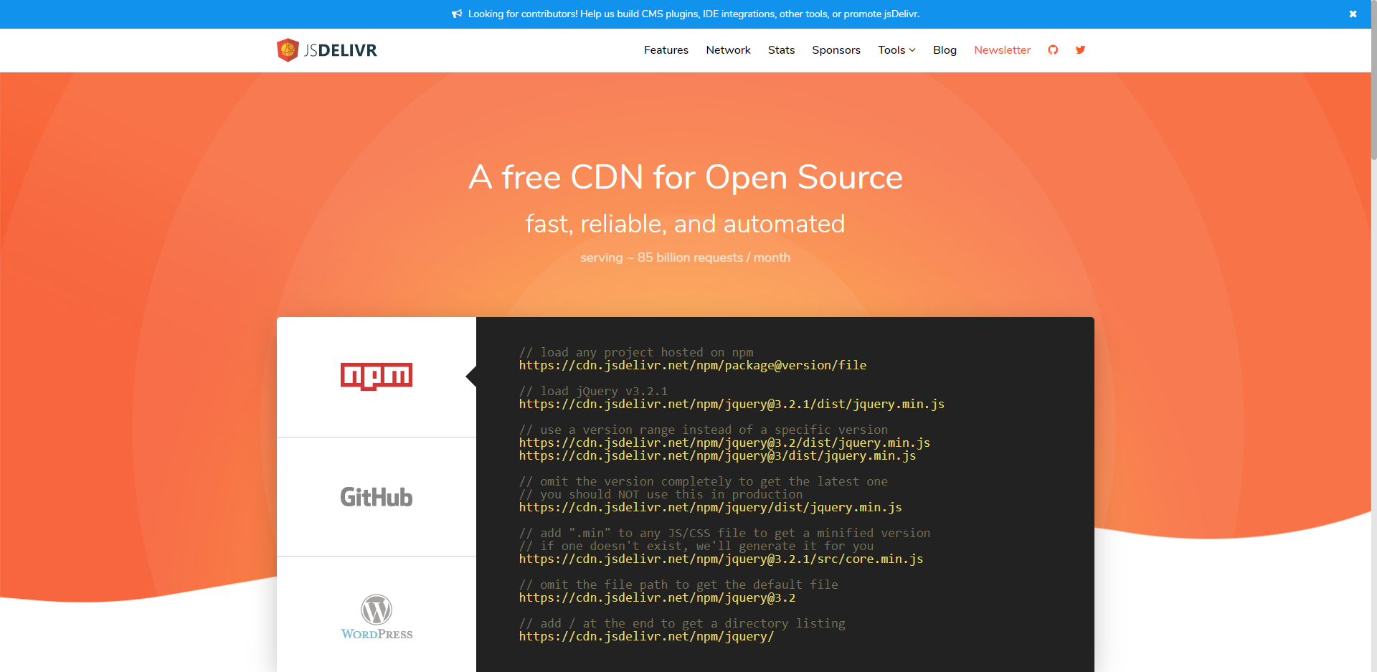Open the GitHub icon in navbar
The image size is (1377, 672).
(1053, 50)
